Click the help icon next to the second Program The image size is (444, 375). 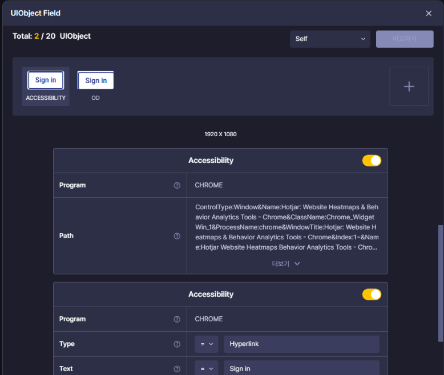pyautogui.click(x=177, y=319)
